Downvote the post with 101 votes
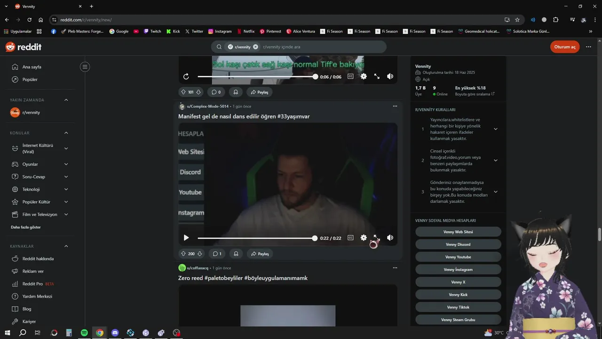This screenshot has width=602, height=339. click(x=198, y=92)
